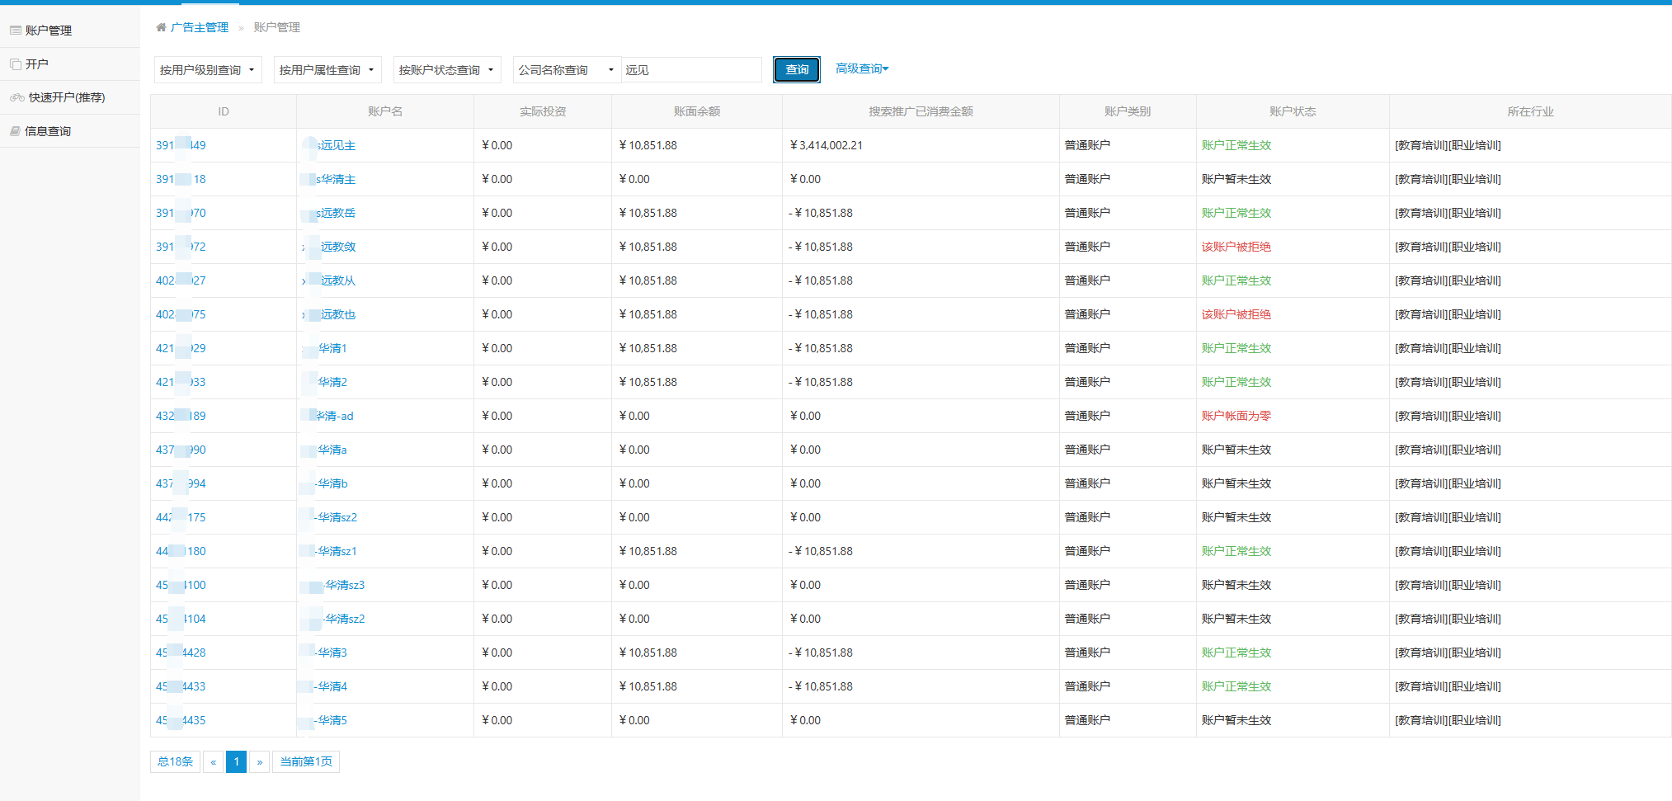The height and width of the screenshot is (801, 1672).
Task: Expand the 按账户状态查询 dropdown
Action: click(446, 70)
